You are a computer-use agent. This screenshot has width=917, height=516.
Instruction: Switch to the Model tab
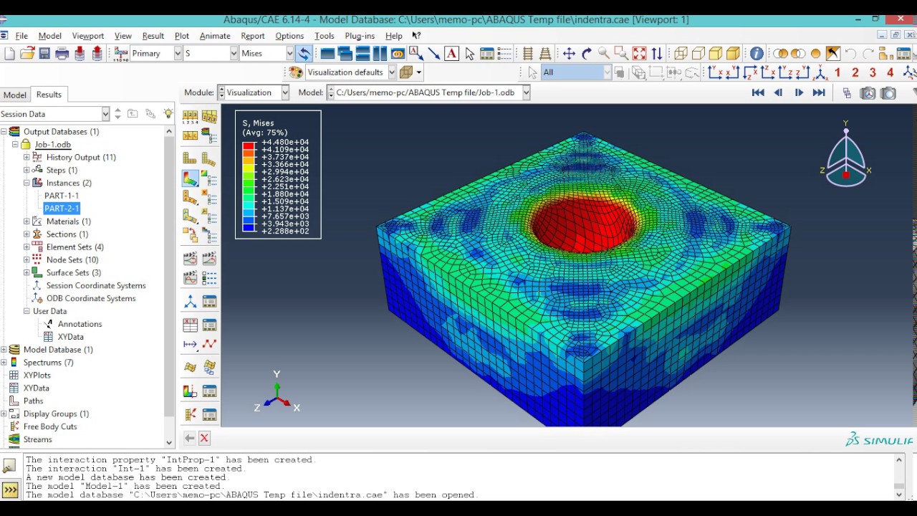click(14, 95)
